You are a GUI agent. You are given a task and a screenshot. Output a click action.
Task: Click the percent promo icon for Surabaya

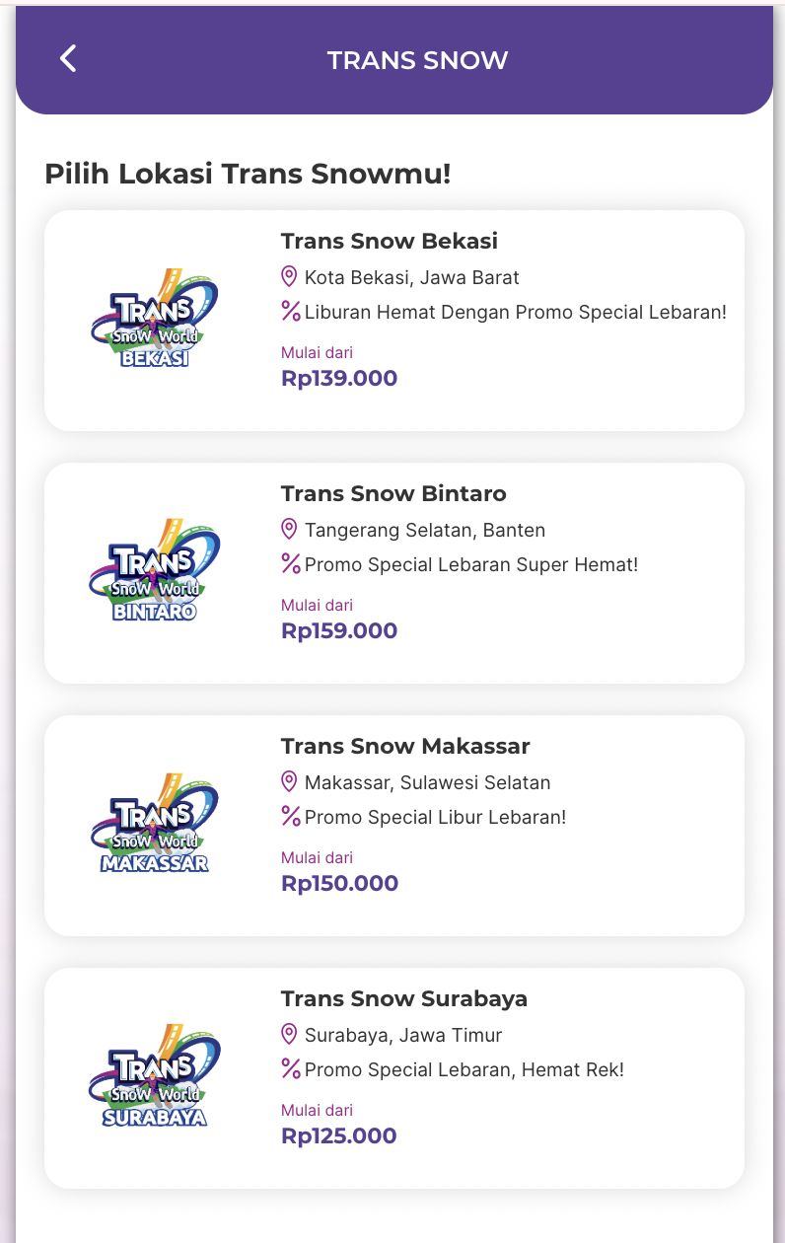[x=291, y=1069]
